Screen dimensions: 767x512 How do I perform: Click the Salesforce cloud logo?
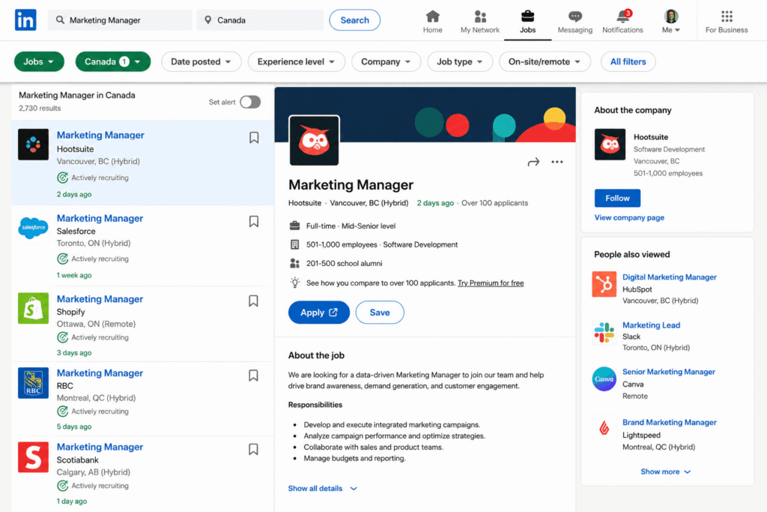pyautogui.click(x=33, y=228)
